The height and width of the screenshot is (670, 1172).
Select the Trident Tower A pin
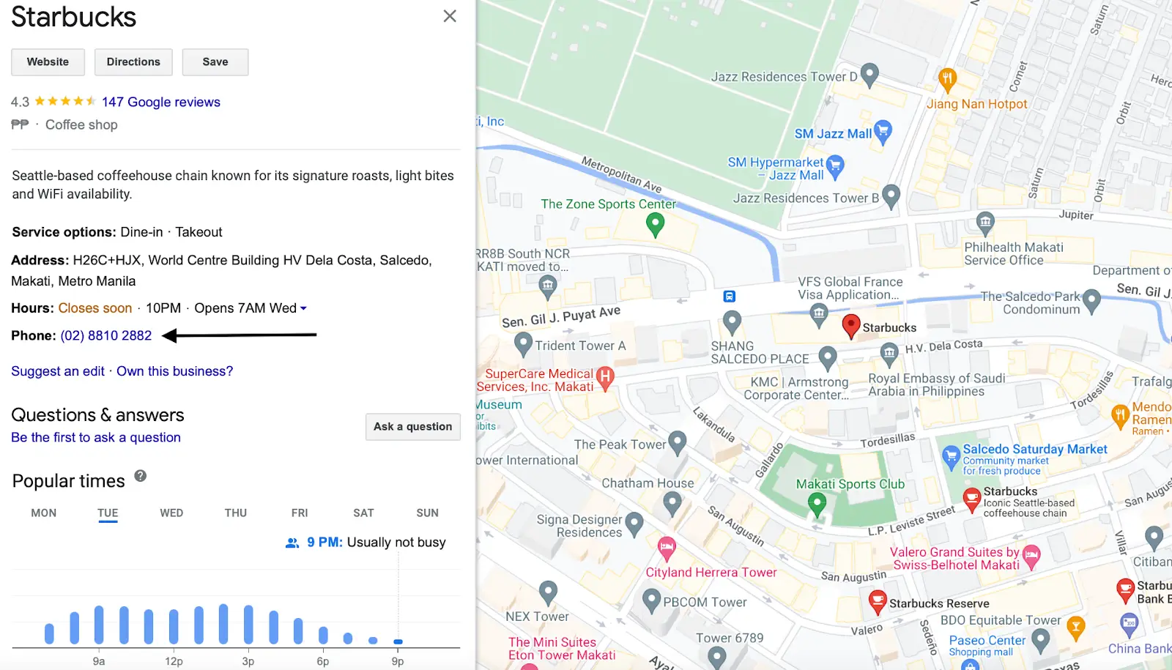point(523,343)
